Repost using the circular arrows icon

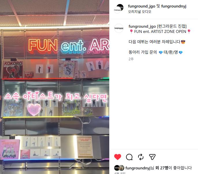tap(141, 157)
